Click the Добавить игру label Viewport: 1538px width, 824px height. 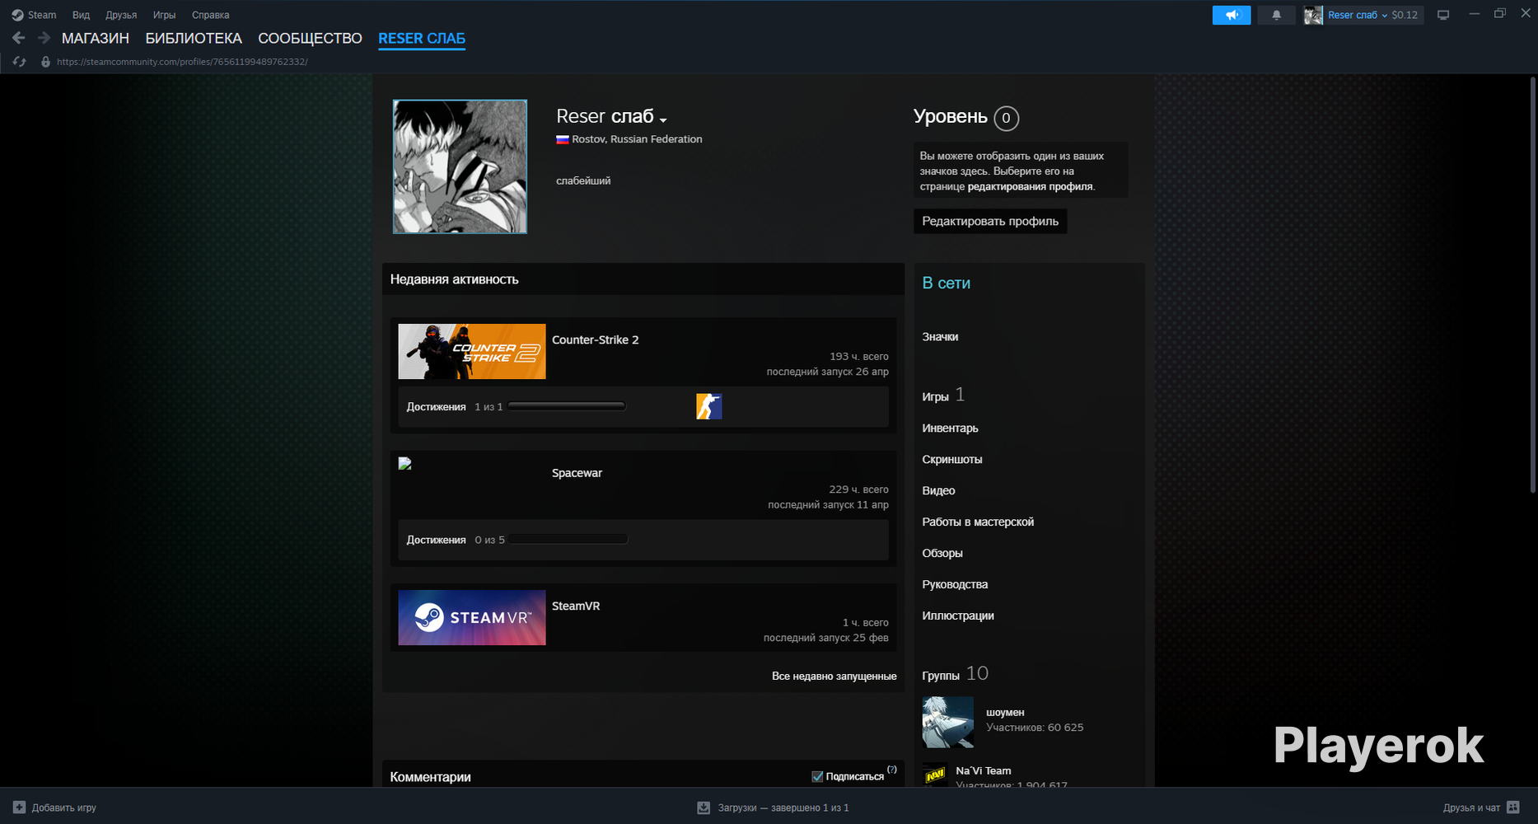(x=64, y=808)
